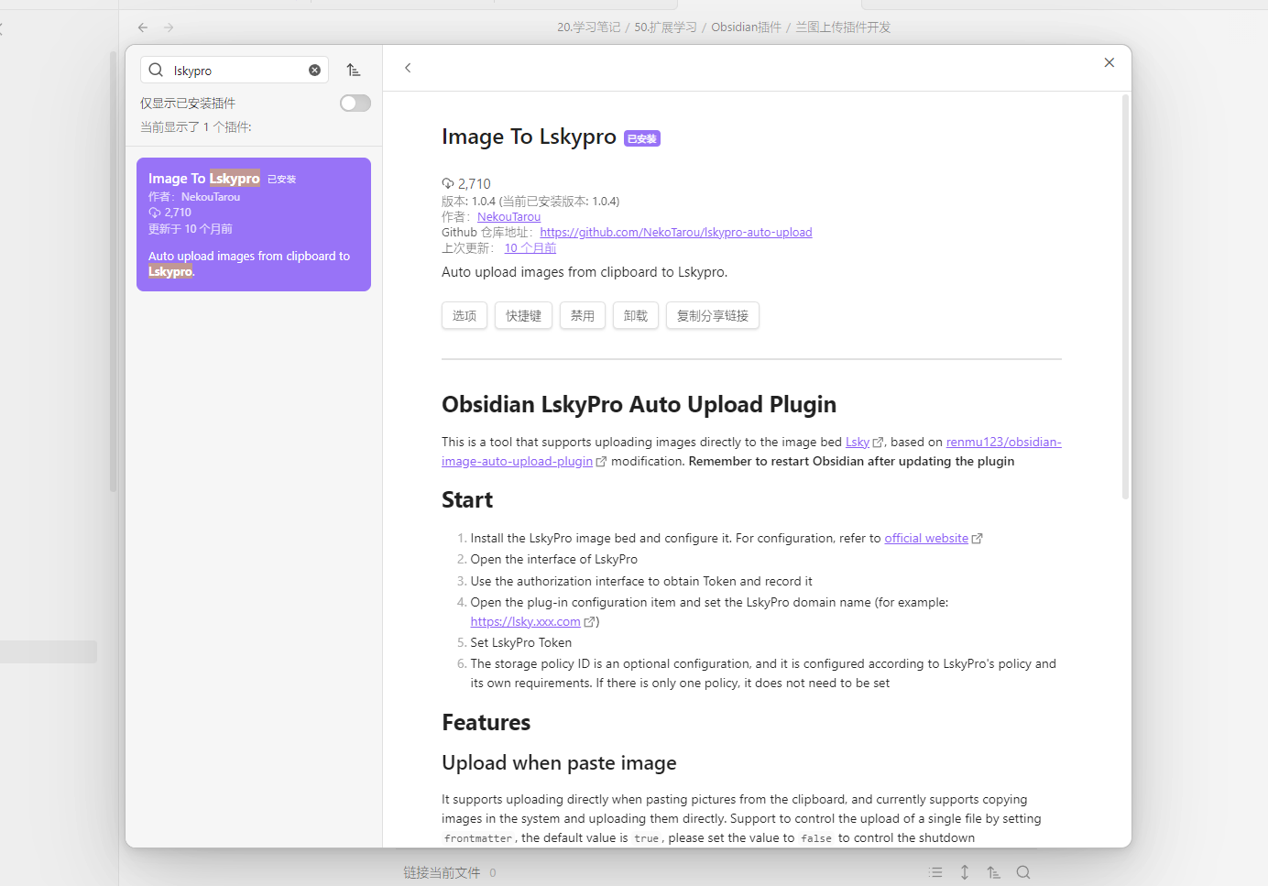Go back from the plugin detail view

(x=408, y=68)
